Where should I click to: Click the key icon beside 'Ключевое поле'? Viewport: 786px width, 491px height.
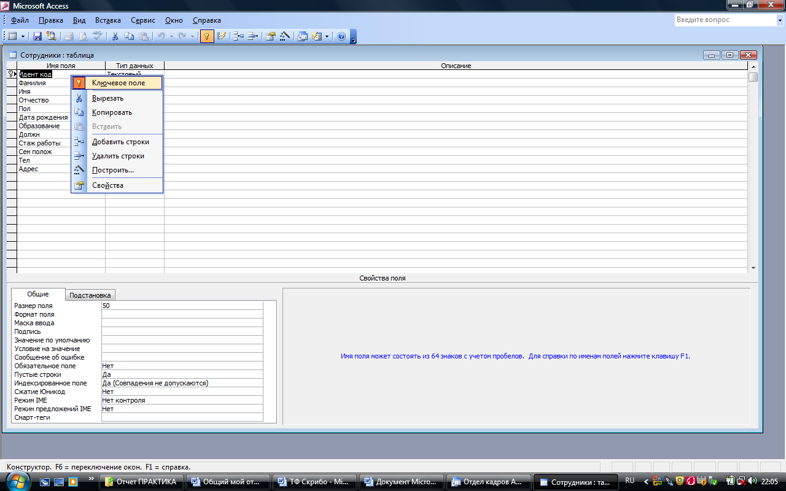(x=79, y=83)
